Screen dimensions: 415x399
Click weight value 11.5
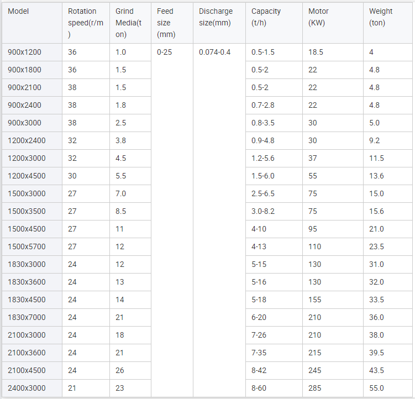pos(377,159)
